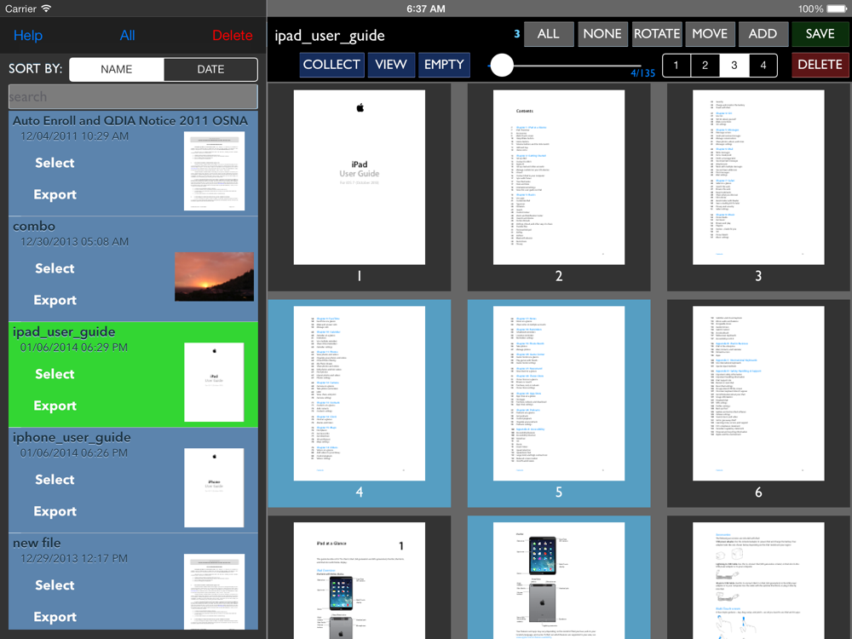This screenshot has height=639, width=852.
Task: Select page 1 cover thumbnail
Action: coord(360,177)
